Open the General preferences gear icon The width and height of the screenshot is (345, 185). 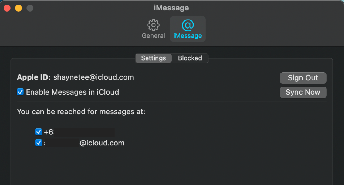pyautogui.click(x=153, y=25)
